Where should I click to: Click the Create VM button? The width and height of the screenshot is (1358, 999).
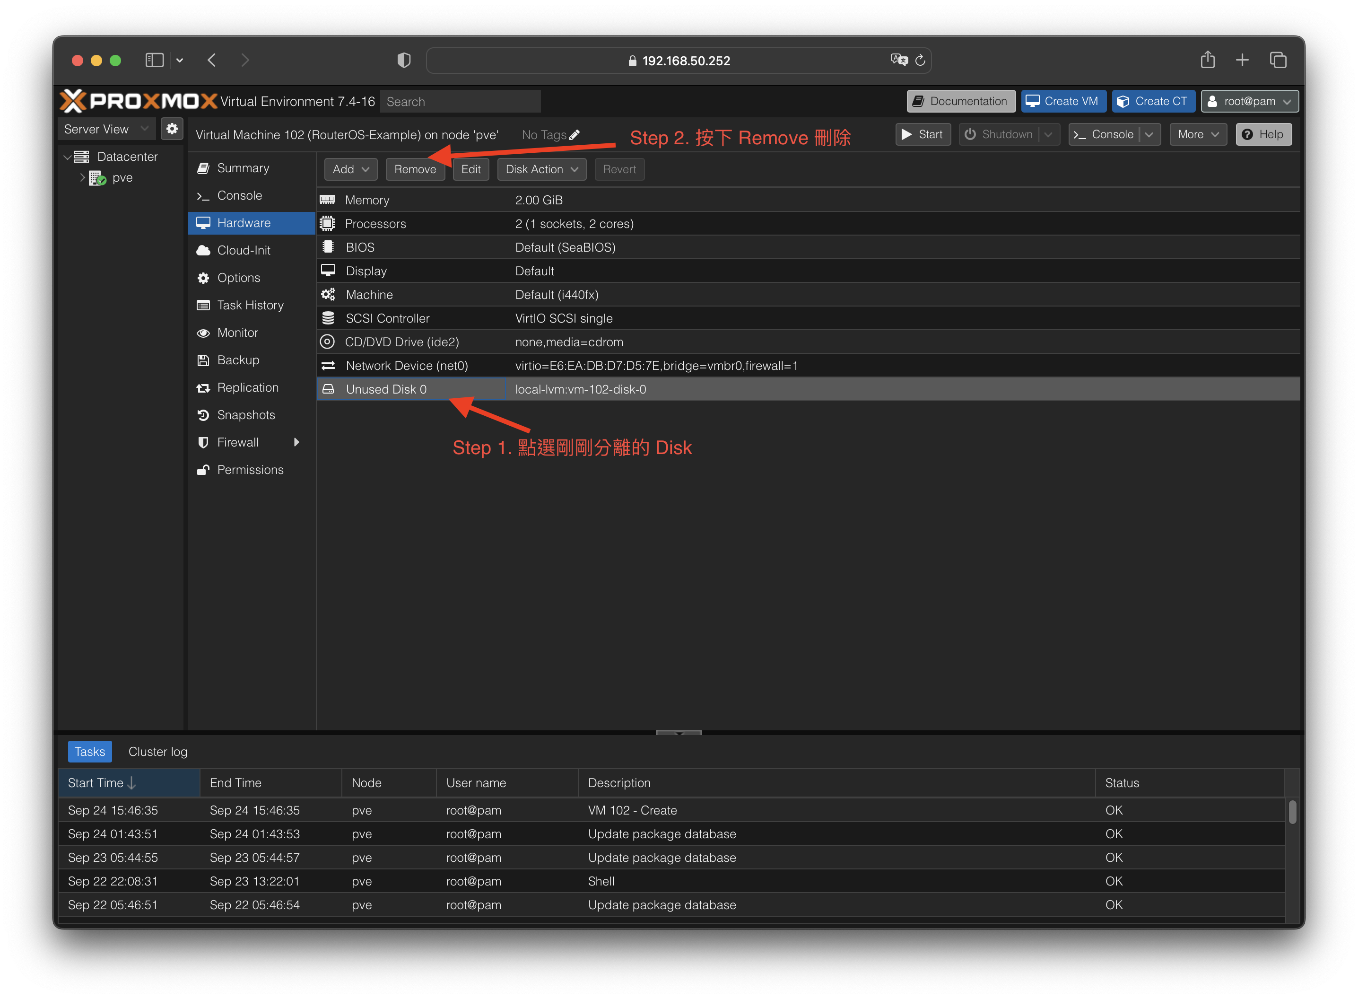point(1063,101)
